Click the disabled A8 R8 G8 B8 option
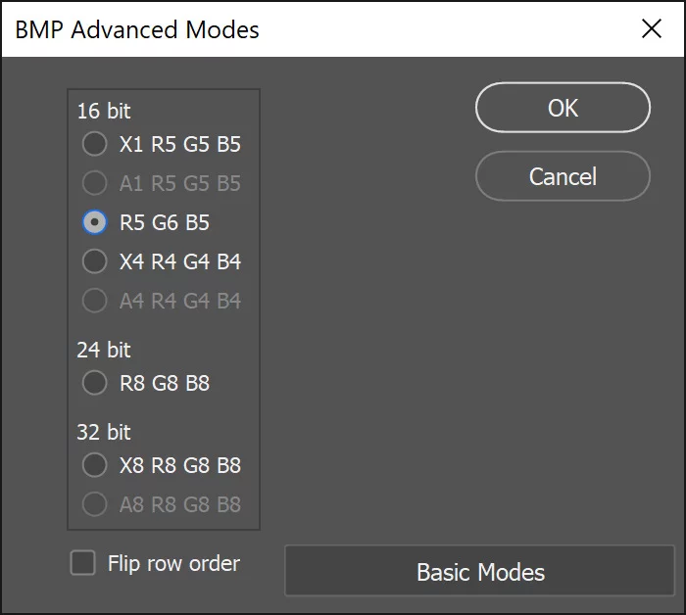This screenshot has height=615, width=686. 94,505
